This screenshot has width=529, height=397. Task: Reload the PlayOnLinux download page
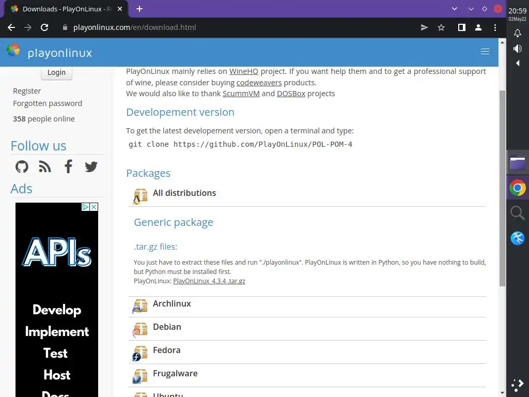(44, 27)
